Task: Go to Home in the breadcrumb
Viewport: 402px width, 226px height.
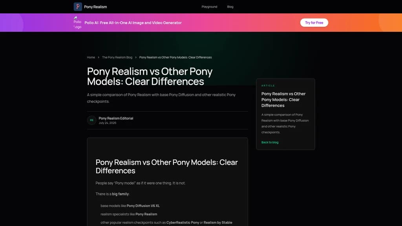Action: 91,57
